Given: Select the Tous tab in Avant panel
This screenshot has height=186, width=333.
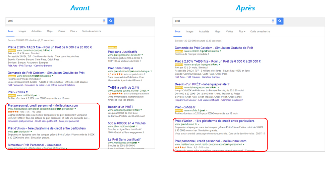Looking at the screenshot, I should click(10, 31).
